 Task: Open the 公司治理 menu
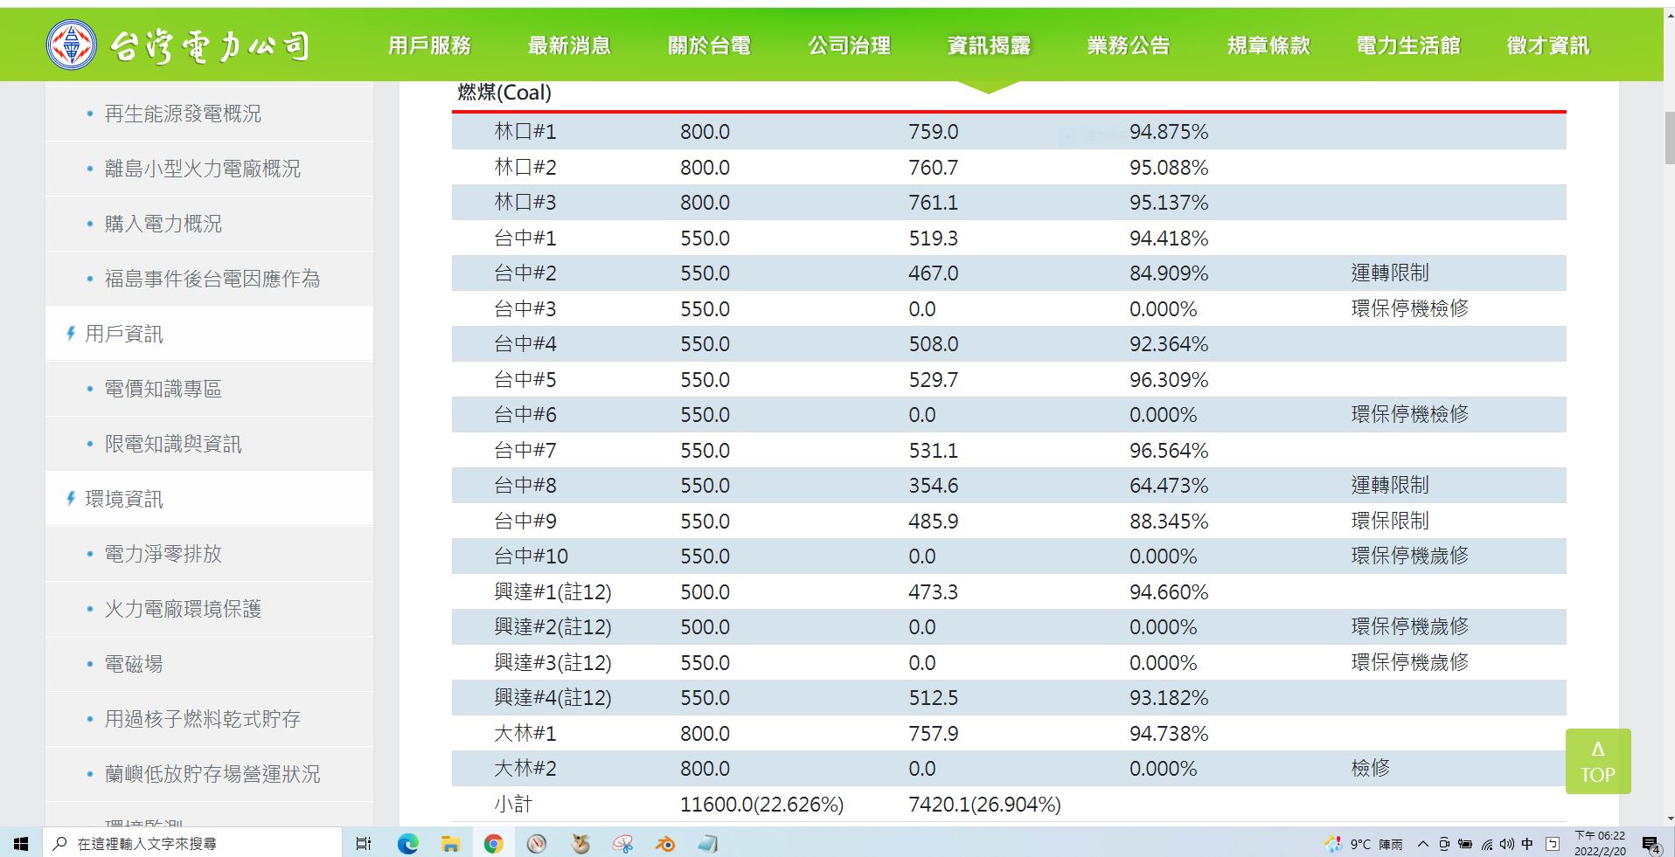coord(849,45)
